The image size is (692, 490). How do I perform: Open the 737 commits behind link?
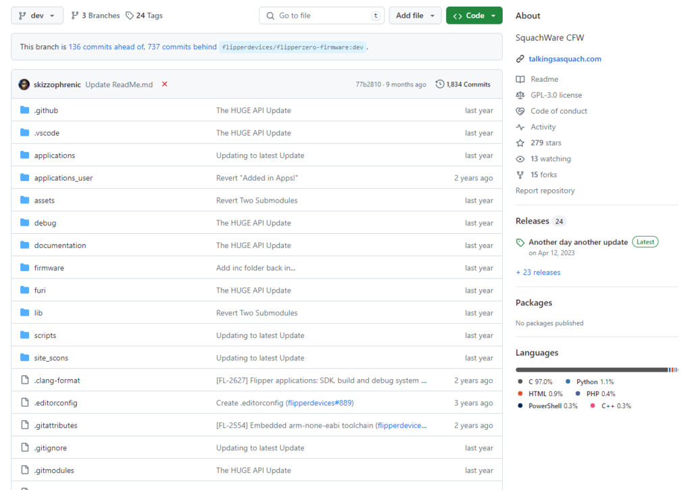pos(182,47)
